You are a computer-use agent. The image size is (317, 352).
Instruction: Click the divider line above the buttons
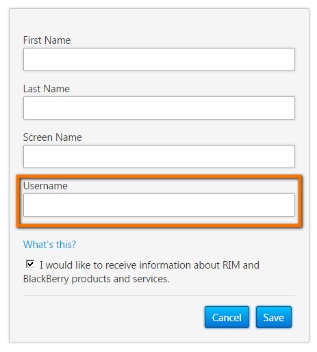[159, 296]
